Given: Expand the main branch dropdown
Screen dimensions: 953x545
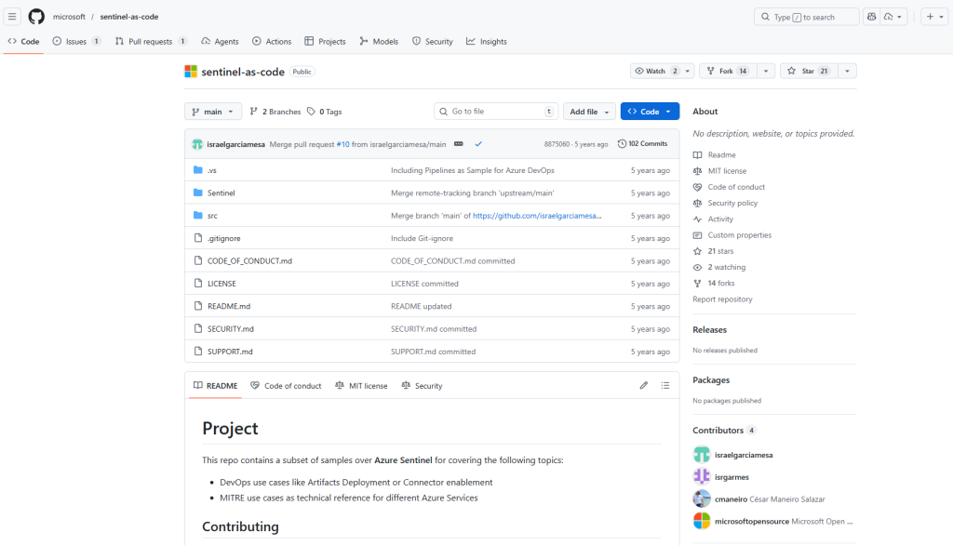Looking at the screenshot, I should [x=213, y=112].
